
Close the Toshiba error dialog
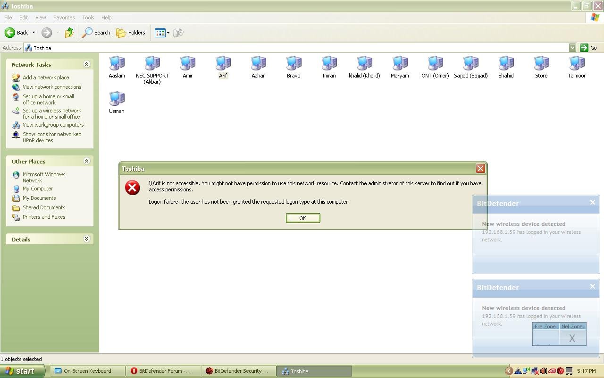[480, 168]
